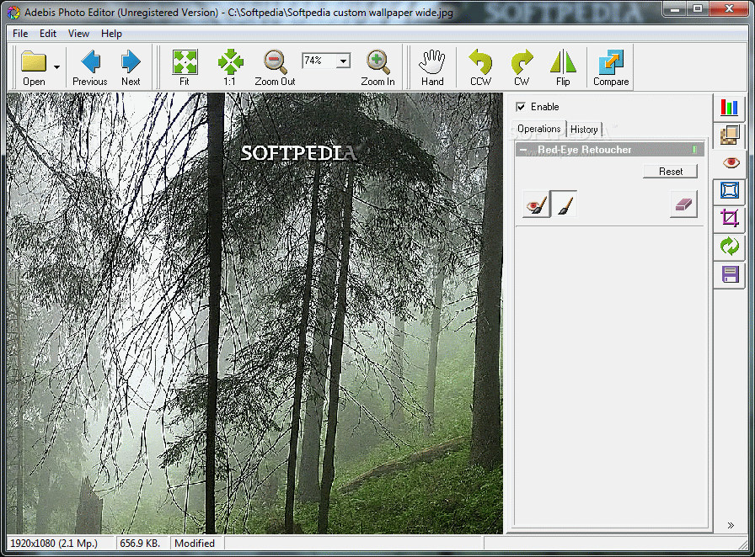
Task: Switch to the History tab
Action: point(584,130)
